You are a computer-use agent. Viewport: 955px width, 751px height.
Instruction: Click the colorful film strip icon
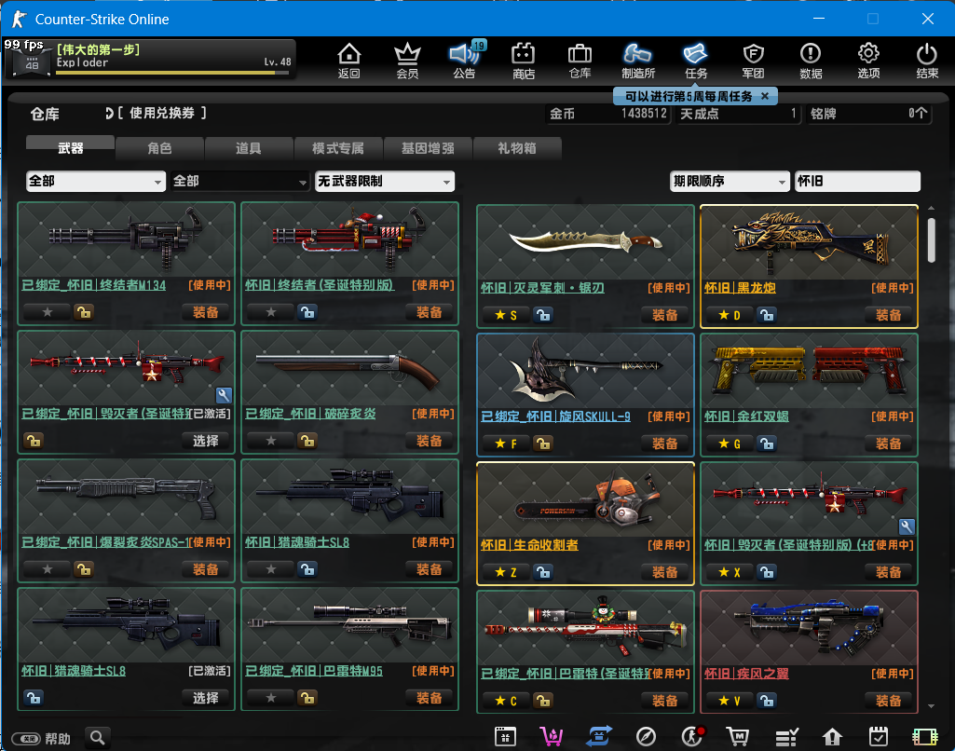pyautogui.click(x=924, y=737)
